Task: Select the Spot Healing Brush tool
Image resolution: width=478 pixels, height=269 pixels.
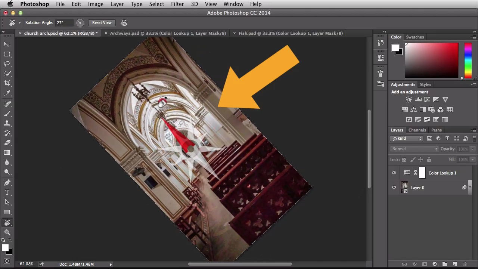Action: click(x=7, y=103)
